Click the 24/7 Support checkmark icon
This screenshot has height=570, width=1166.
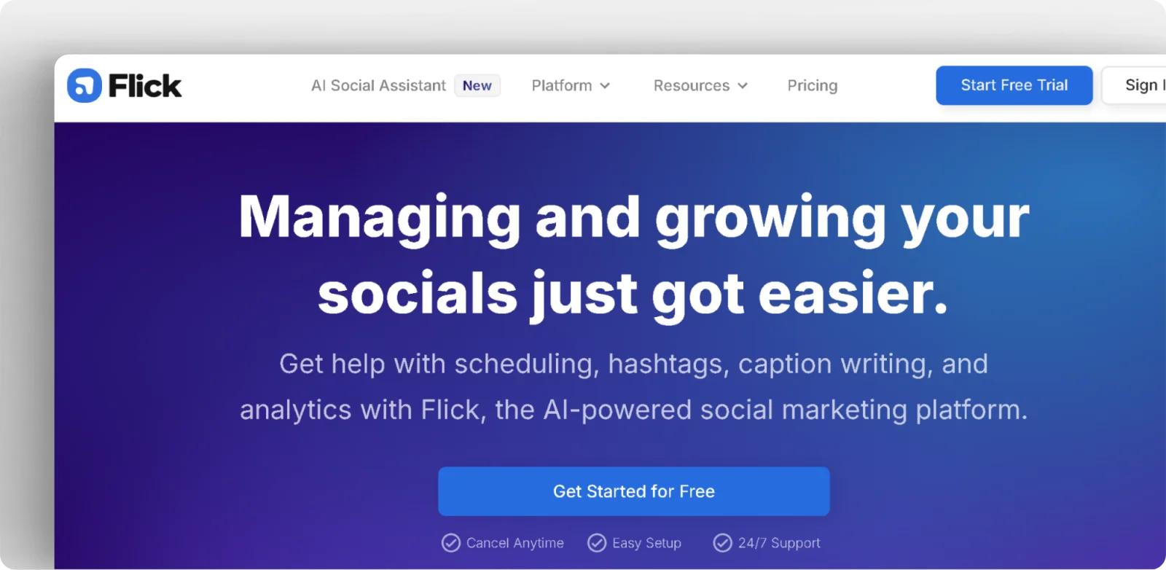(722, 542)
